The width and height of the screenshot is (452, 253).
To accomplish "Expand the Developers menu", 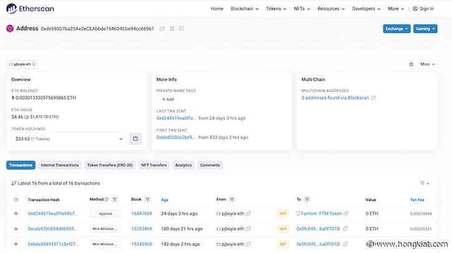I will [x=366, y=9].
